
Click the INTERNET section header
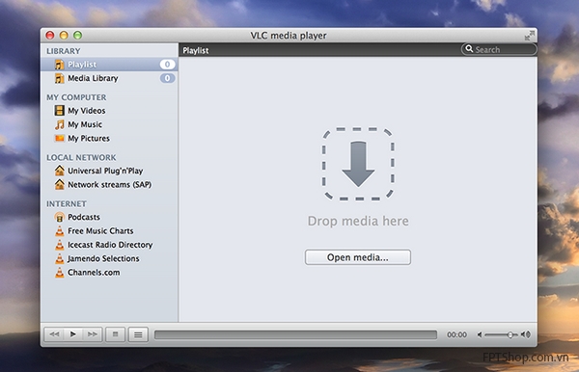(x=67, y=204)
